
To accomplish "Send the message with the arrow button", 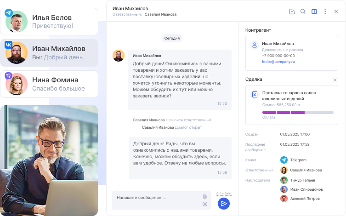I will tap(224, 204).
